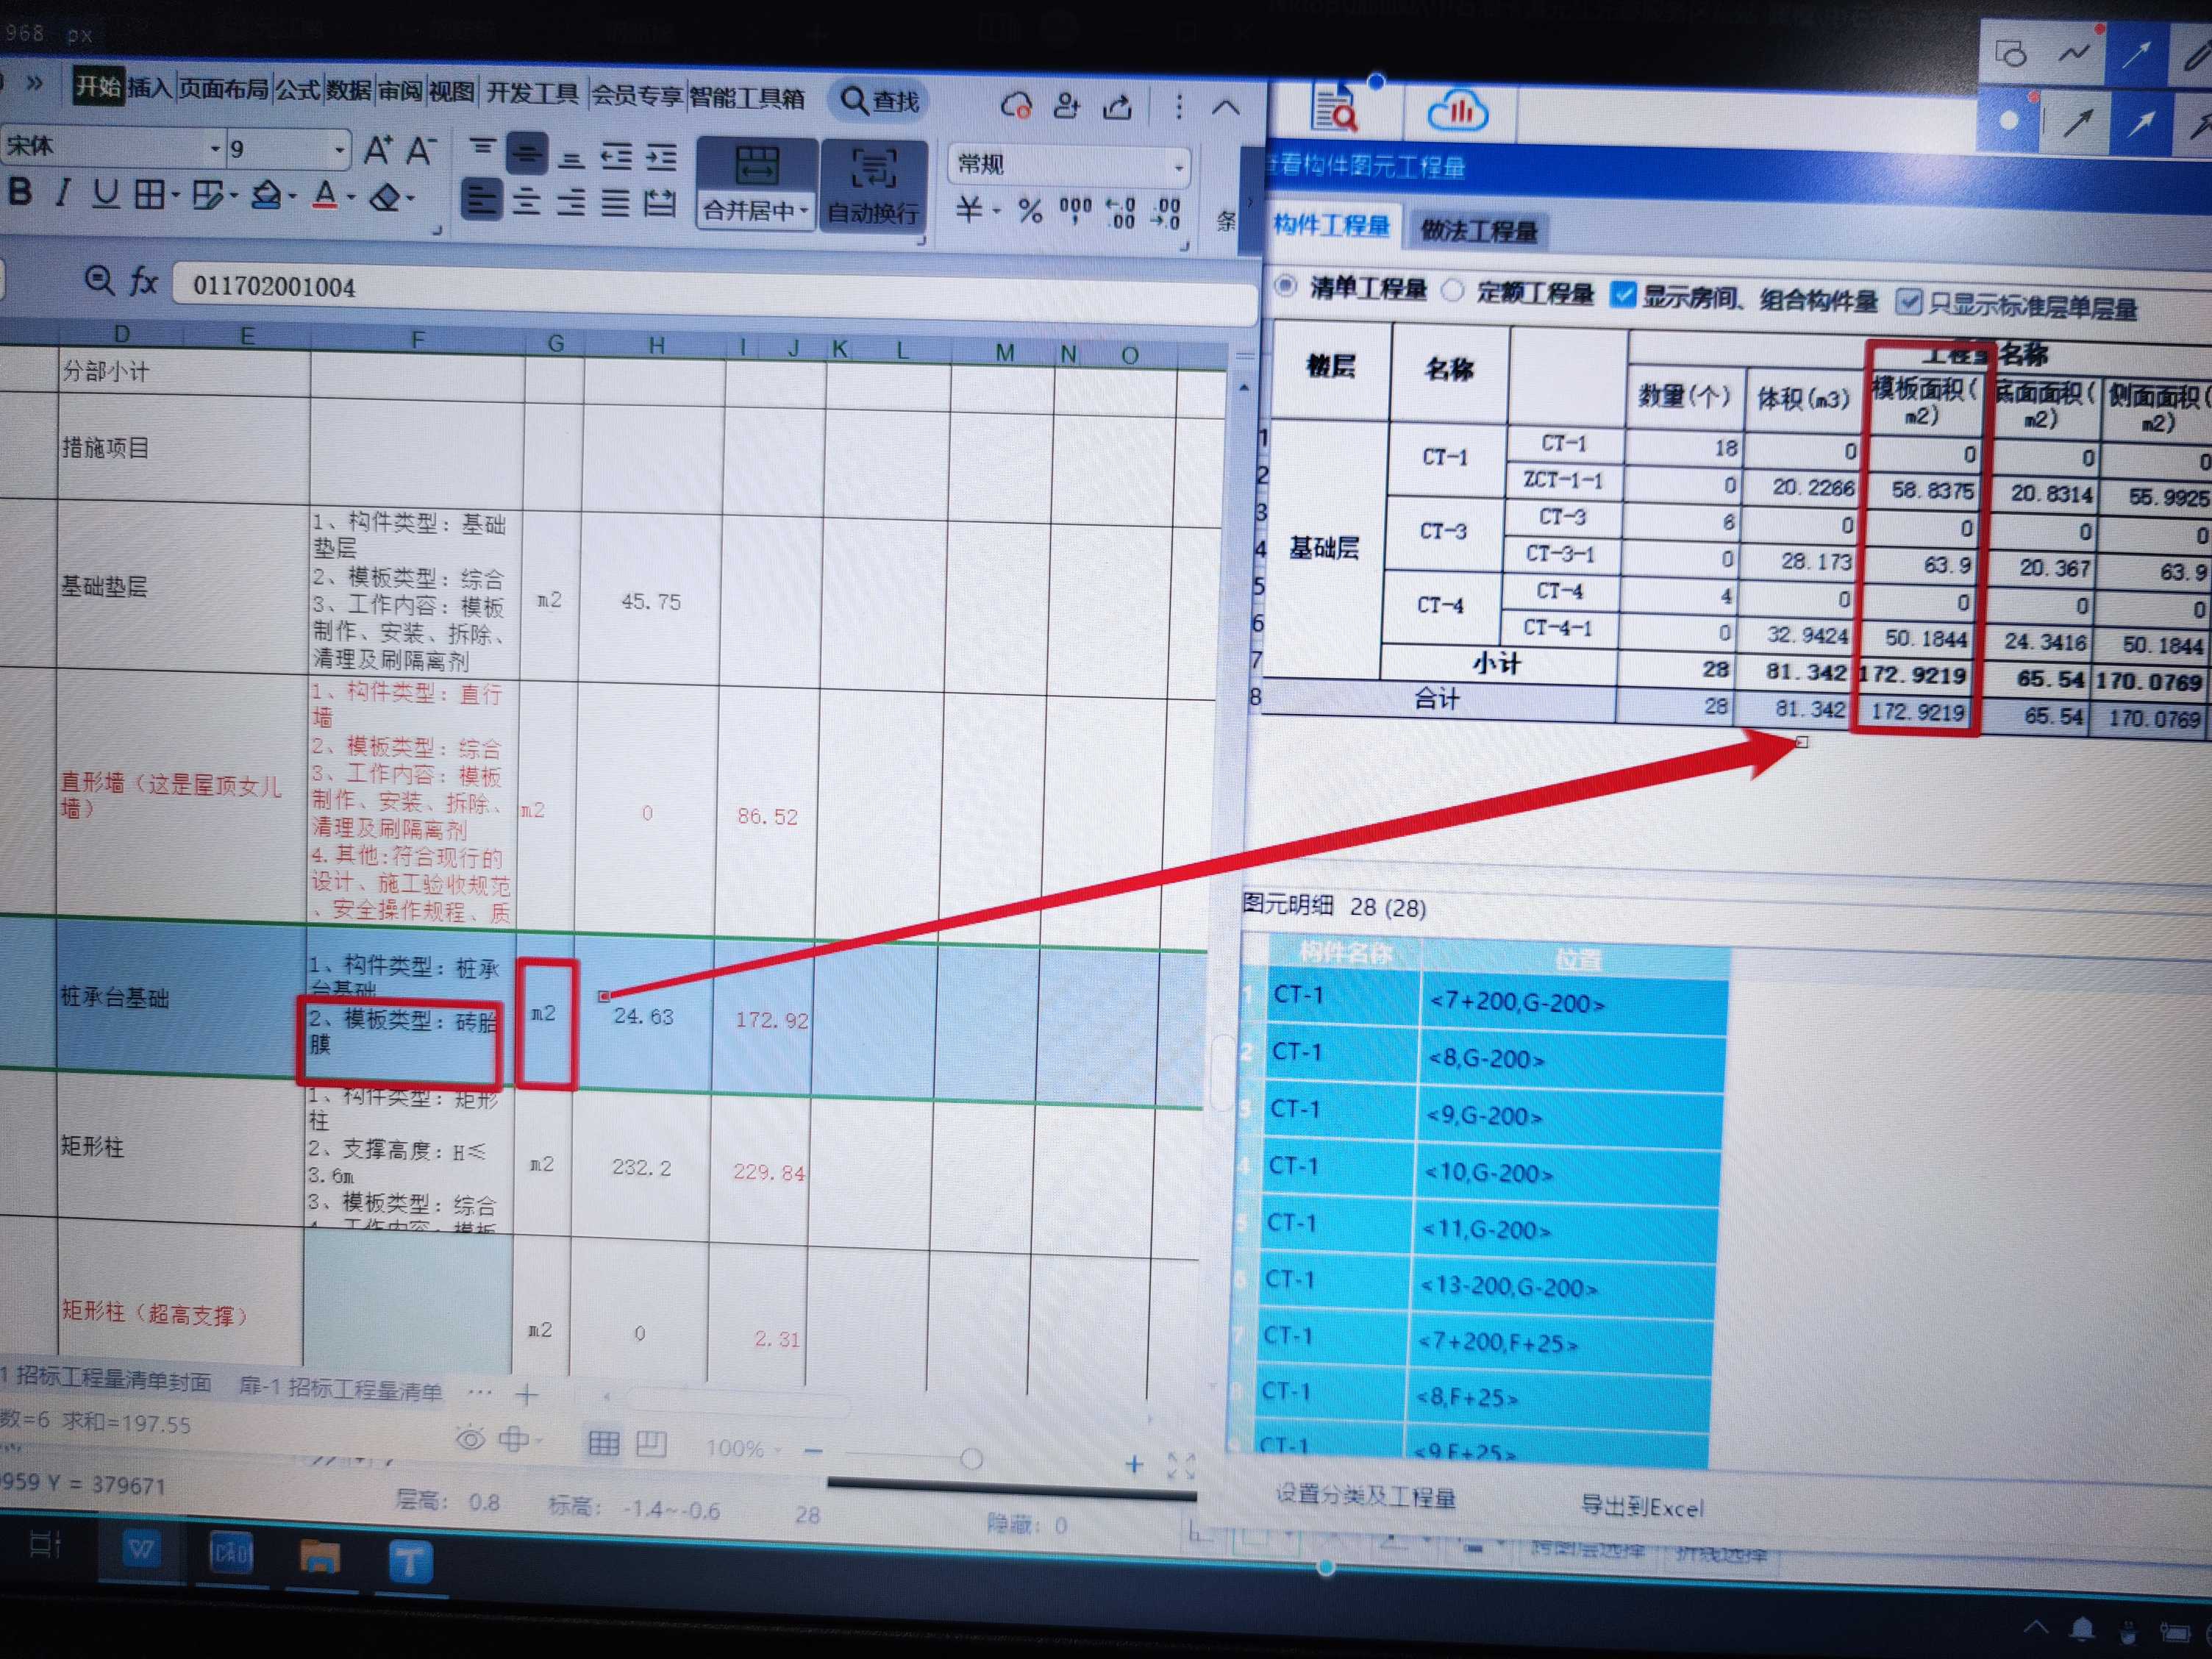The width and height of the screenshot is (2212, 1659).
Task: Click the cloud chart icon in quantity window
Action: tap(1458, 110)
